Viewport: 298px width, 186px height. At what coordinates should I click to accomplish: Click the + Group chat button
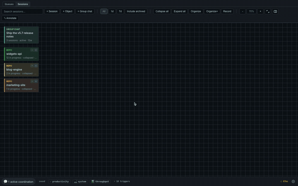coord(85,12)
